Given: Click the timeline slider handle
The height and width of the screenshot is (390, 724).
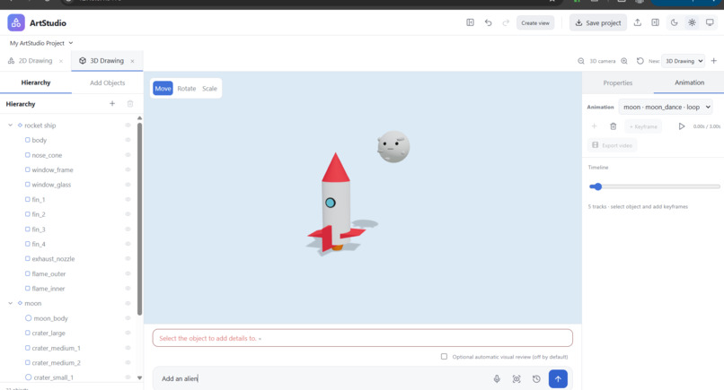Looking at the screenshot, I should (598, 186).
